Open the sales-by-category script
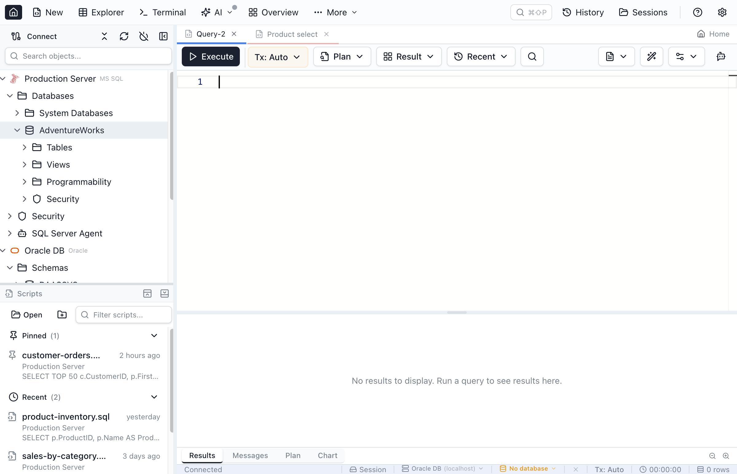This screenshot has width=737, height=474. click(84, 461)
